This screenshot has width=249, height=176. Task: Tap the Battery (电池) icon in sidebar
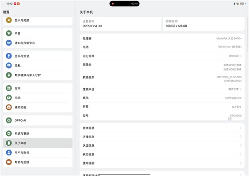(9, 98)
